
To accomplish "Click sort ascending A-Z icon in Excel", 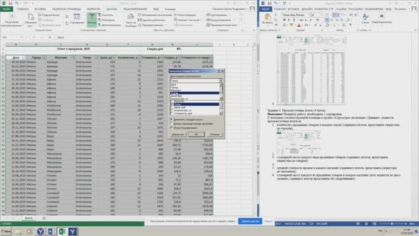I will (x=67, y=16).
